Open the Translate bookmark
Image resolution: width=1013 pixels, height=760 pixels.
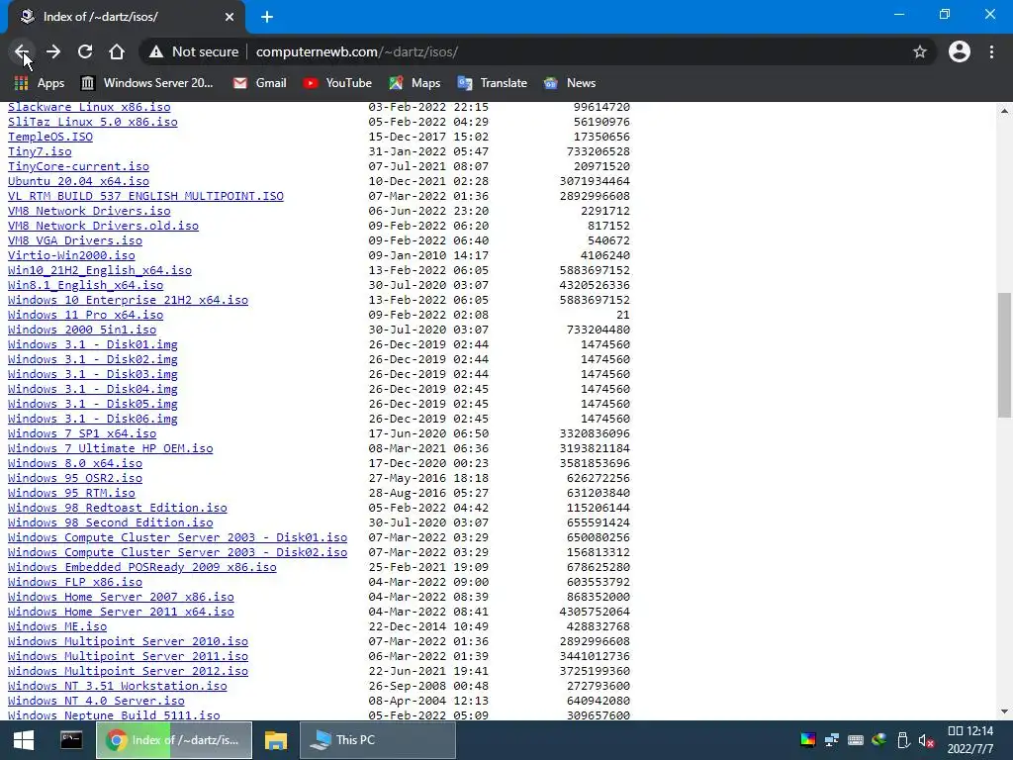click(x=493, y=83)
